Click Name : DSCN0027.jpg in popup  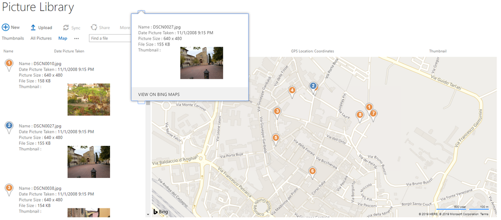point(159,27)
